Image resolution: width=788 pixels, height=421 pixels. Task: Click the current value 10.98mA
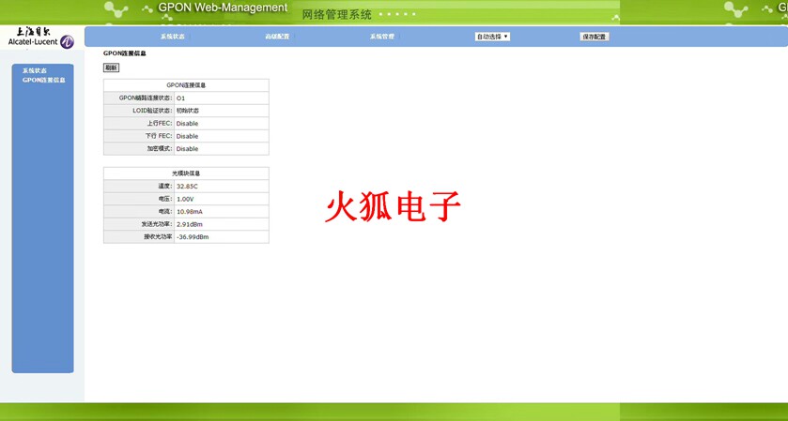190,212
